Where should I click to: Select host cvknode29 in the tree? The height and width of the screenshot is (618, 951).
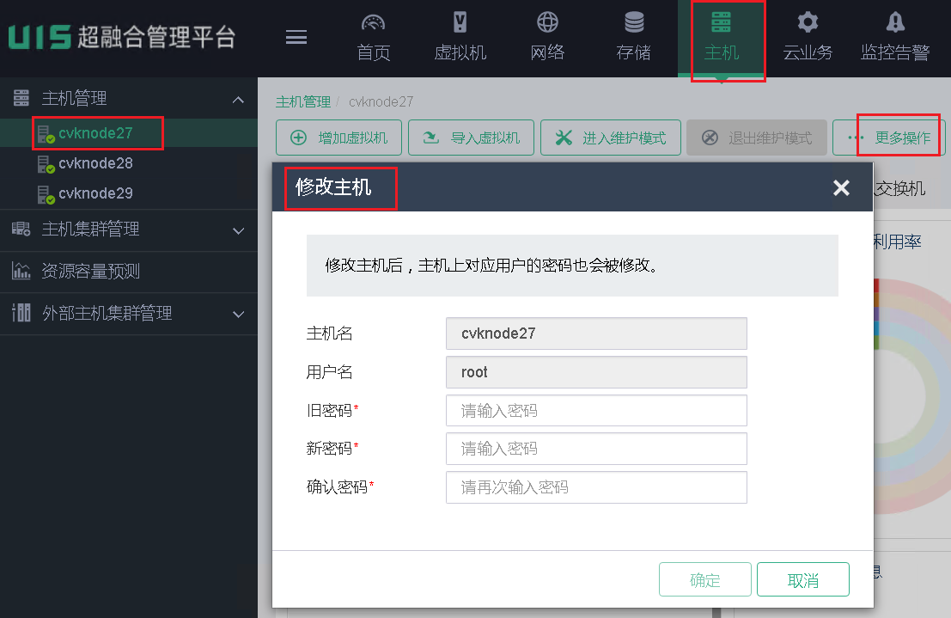[x=95, y=193]
